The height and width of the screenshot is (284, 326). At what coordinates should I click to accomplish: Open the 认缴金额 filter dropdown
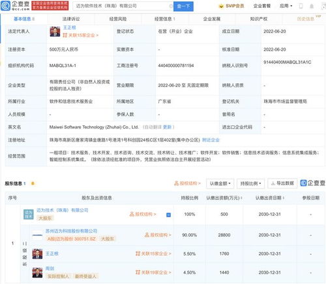(x=220, y=184)
